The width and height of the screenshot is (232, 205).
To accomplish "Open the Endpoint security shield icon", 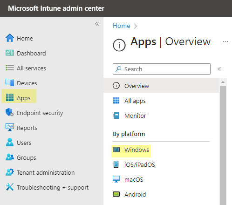I will (10, 112).
